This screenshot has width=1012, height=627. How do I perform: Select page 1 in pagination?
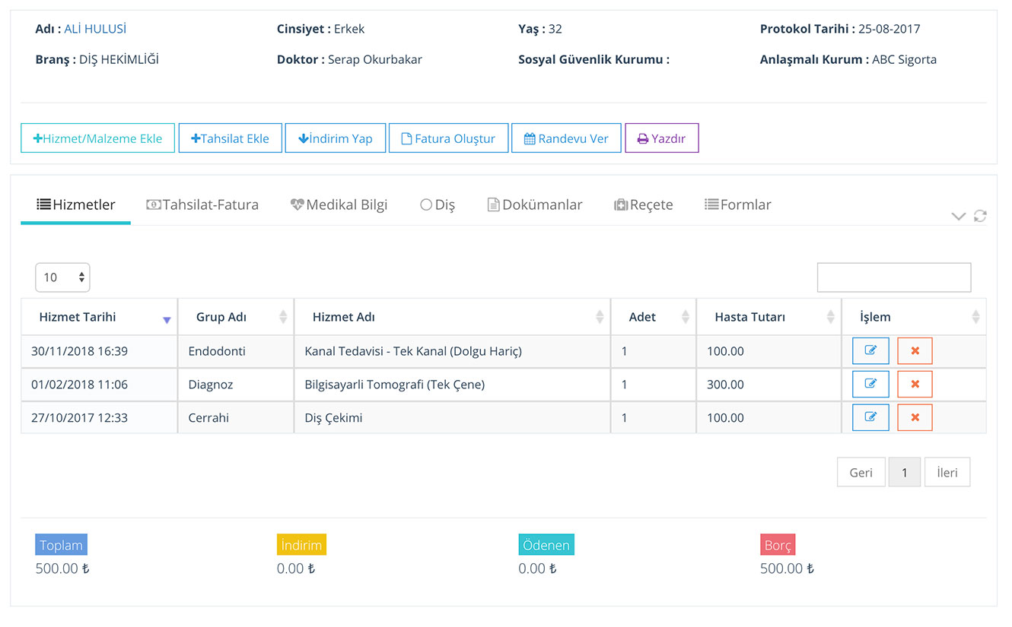pyautogui.click(x=905, y=472)
